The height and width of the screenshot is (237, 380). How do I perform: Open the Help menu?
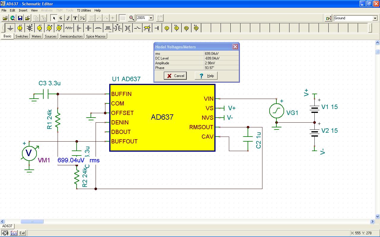tap(98, 10)
